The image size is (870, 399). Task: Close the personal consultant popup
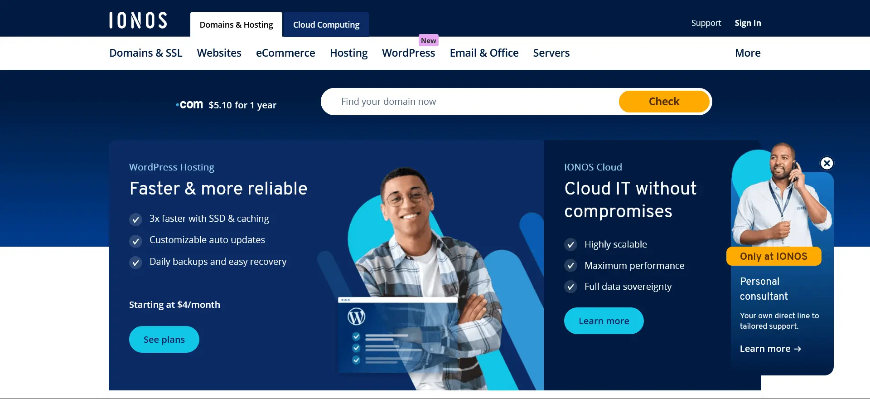[827, 163]
